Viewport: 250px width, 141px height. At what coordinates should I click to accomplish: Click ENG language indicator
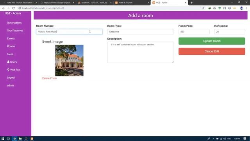[x=229, y=139]
